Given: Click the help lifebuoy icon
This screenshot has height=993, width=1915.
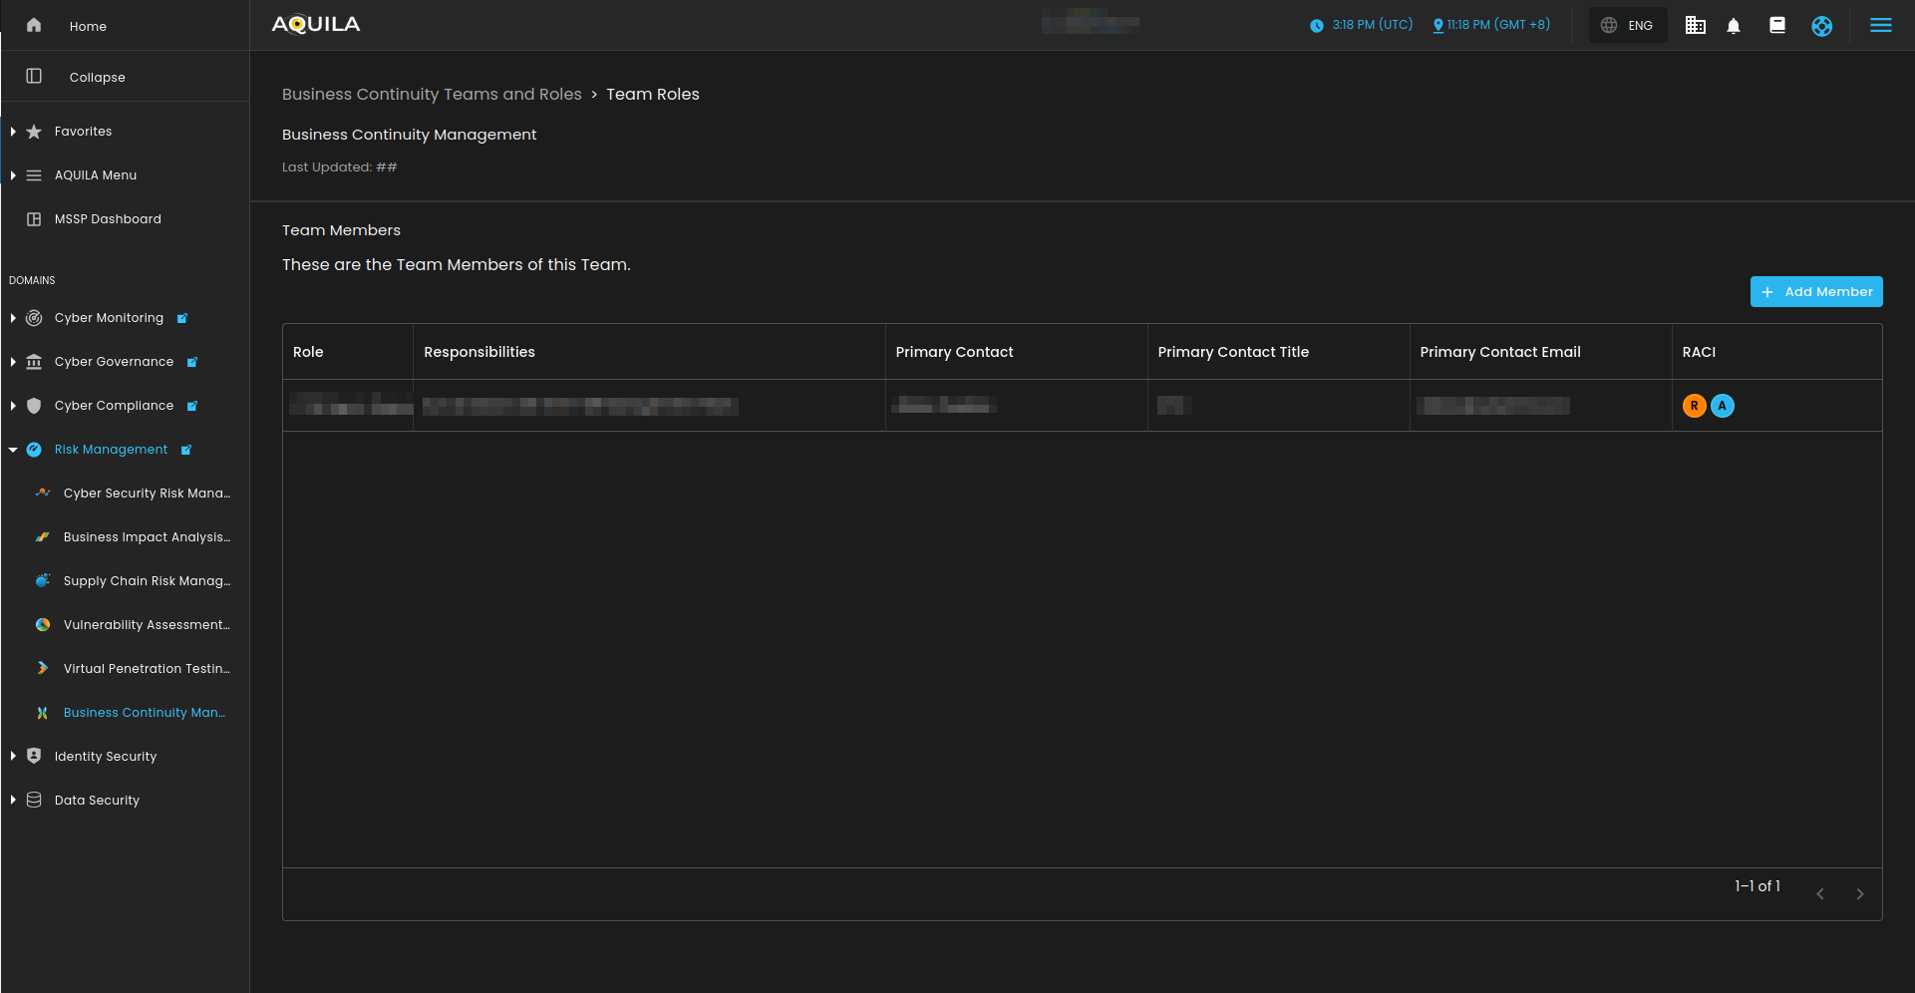Looking at the screenshot, I should [1821, 26].
